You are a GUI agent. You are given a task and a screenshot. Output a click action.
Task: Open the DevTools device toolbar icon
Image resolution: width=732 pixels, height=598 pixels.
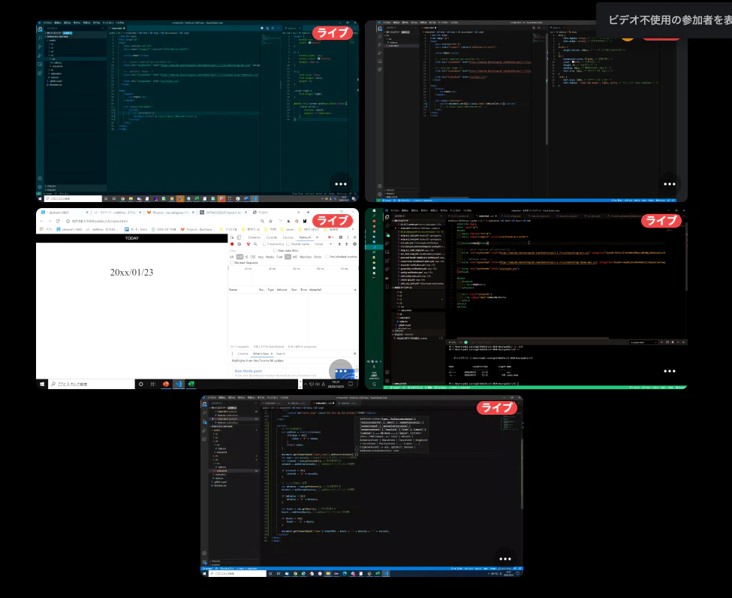(x=239, y=237)
